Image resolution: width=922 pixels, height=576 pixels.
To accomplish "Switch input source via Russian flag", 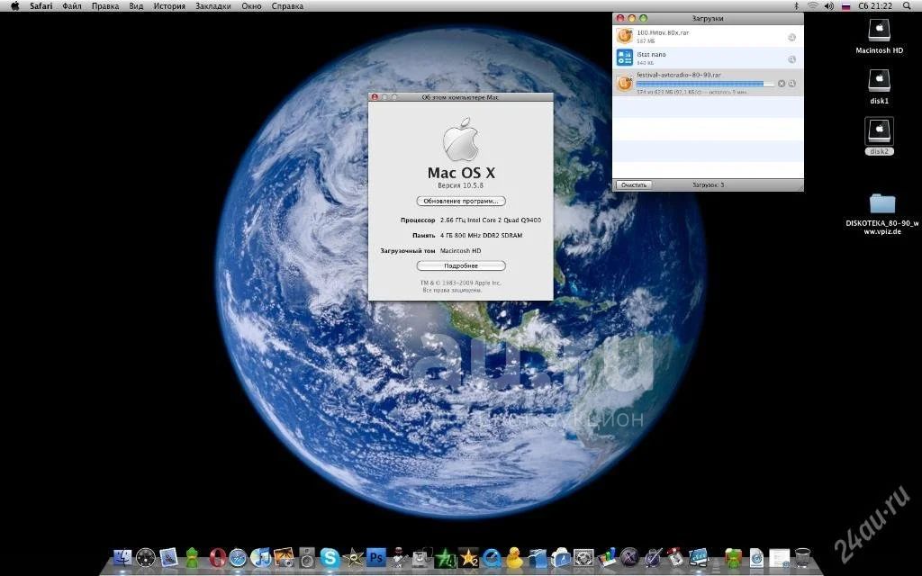I will [846, 6].
